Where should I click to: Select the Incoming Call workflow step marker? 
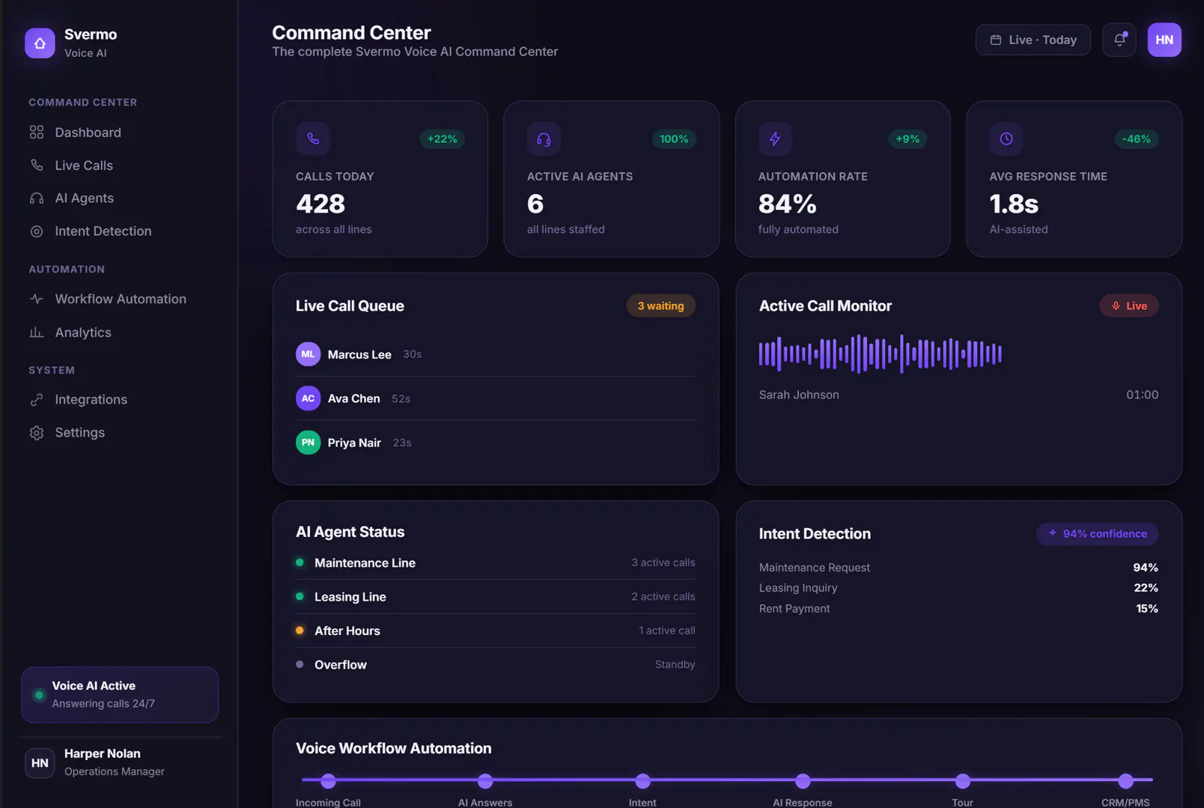coord(328,781)
